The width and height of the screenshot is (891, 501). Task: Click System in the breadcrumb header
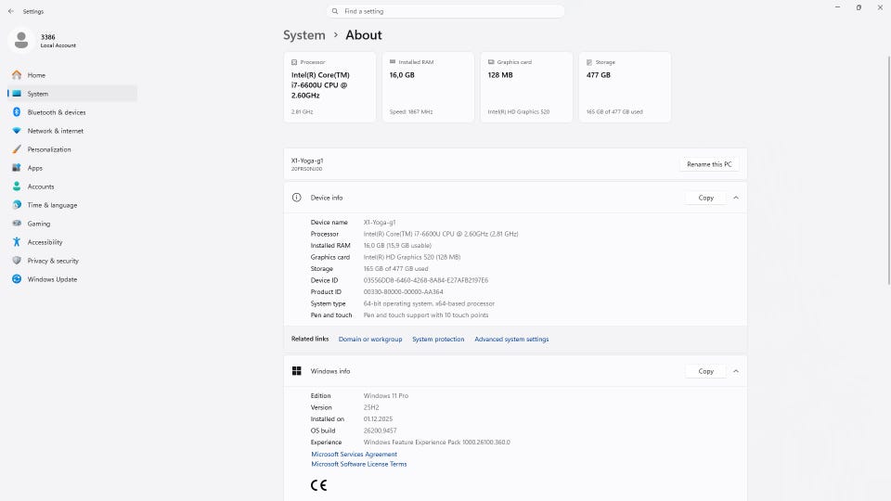click(x=304, y=35)
